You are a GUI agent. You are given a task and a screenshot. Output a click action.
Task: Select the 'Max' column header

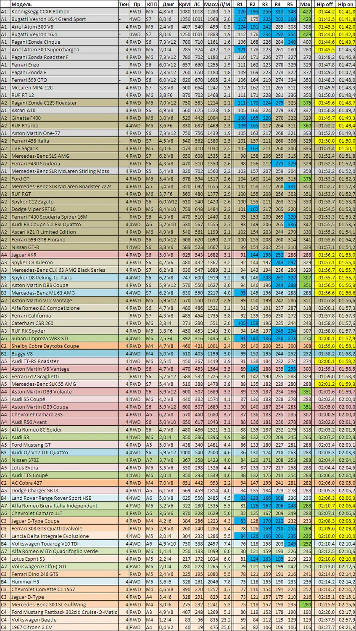coord(306,4)
